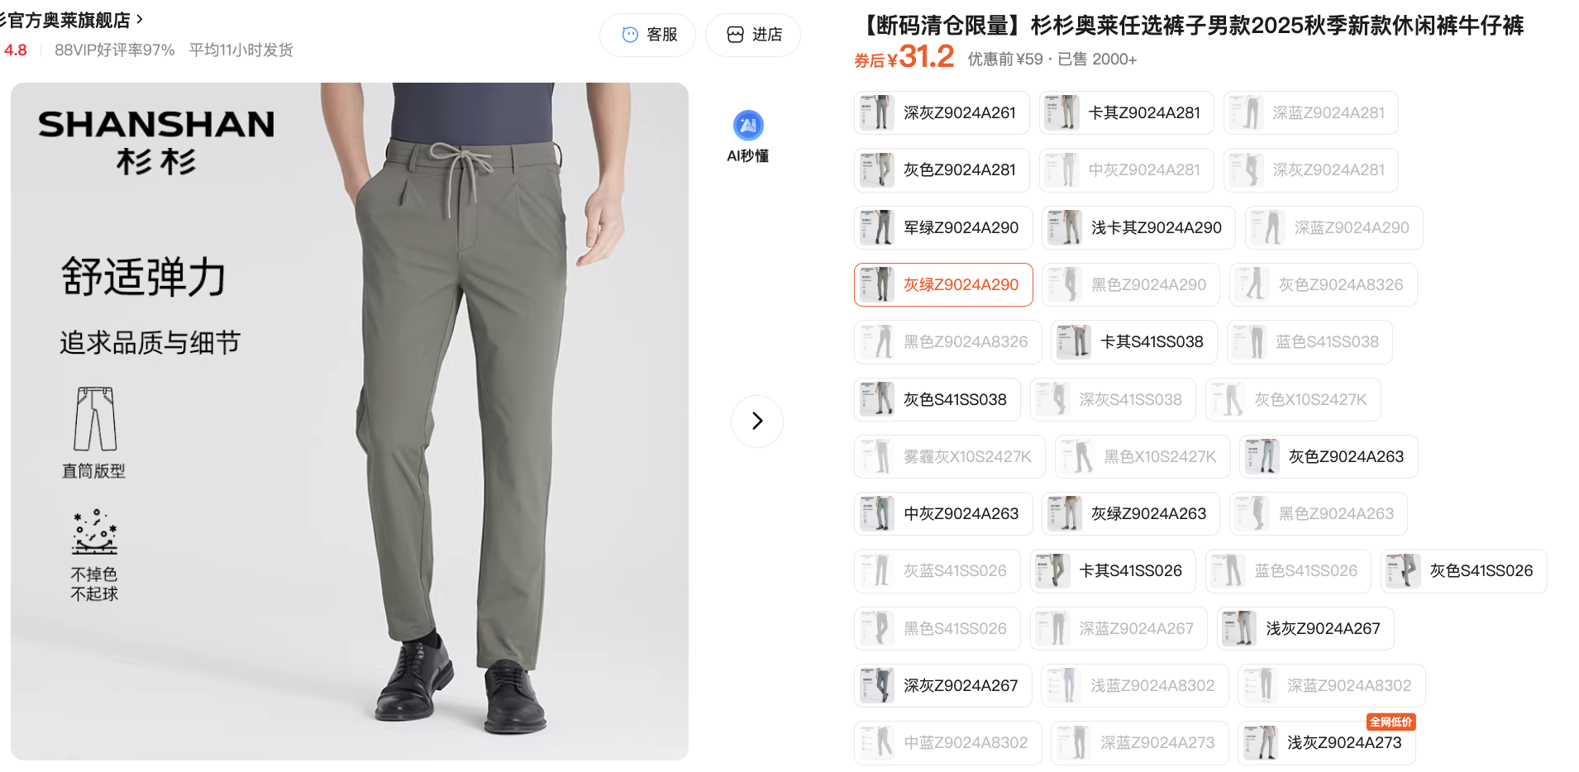Click thumbnail icon of 卡其S41SS038 option
The image size is (1579, 772).
tap(1074, 342)
